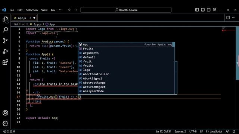Click 'Ln 17, Col 31' in status bar
The image size is (239, 134).
click(164, 131)
